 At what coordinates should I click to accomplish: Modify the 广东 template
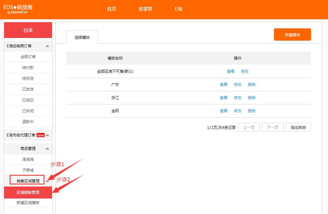click(x=237, y=84)
